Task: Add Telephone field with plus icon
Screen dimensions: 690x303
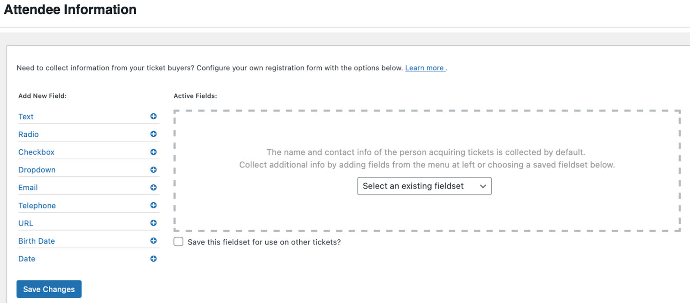Action: coord(153,205)
